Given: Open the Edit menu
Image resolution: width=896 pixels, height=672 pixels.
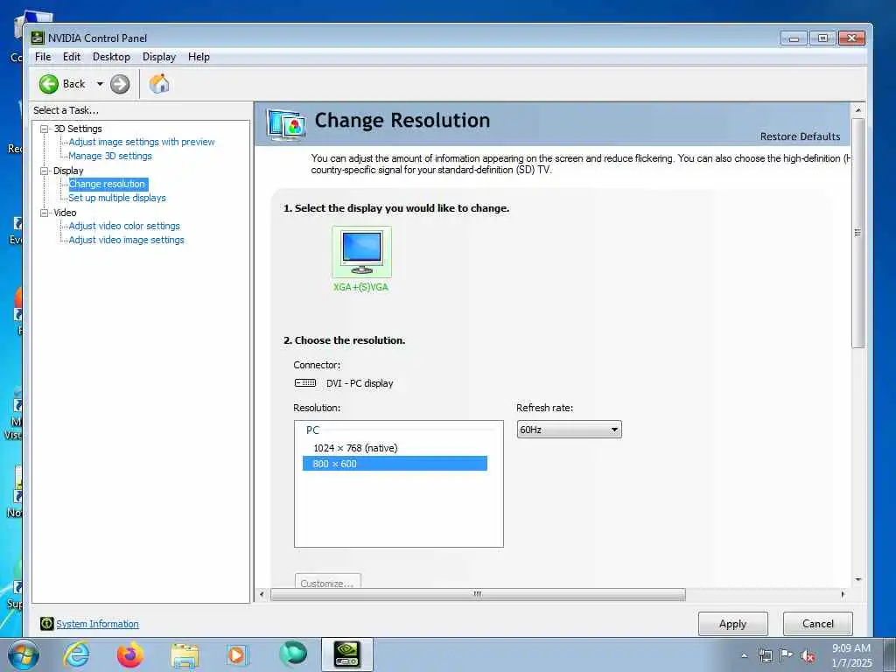Looking at the screenshot, I should point(72,57).
